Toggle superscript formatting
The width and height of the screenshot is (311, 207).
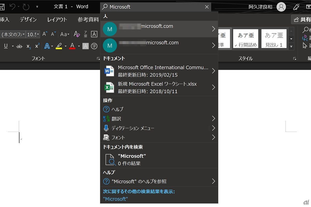(x=37, y=46)
